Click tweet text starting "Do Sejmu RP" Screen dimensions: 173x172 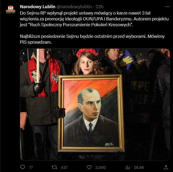[x=94, y=19]
